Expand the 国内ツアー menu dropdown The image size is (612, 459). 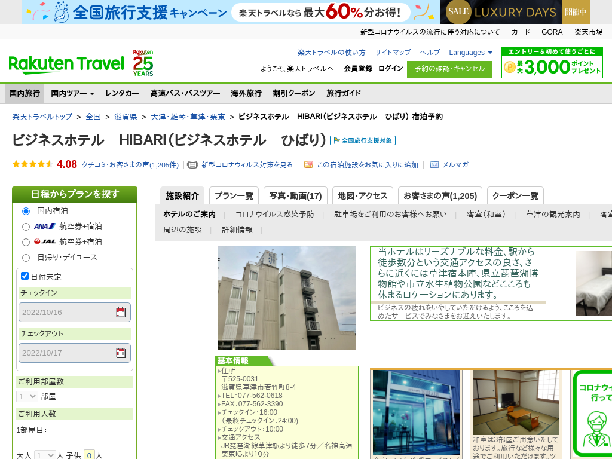[72, 93]
